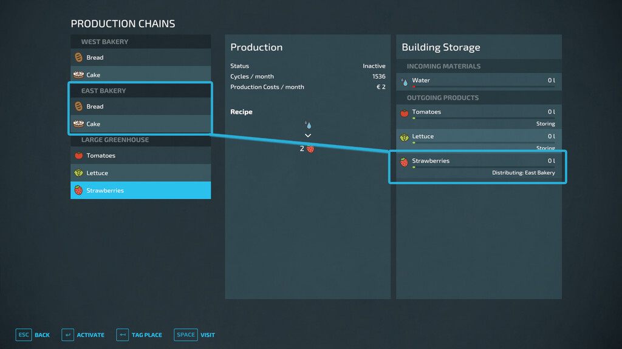622x349 pixels.
Task: Click the lettuce icon in Production Chains list
Action: [78, 173]
